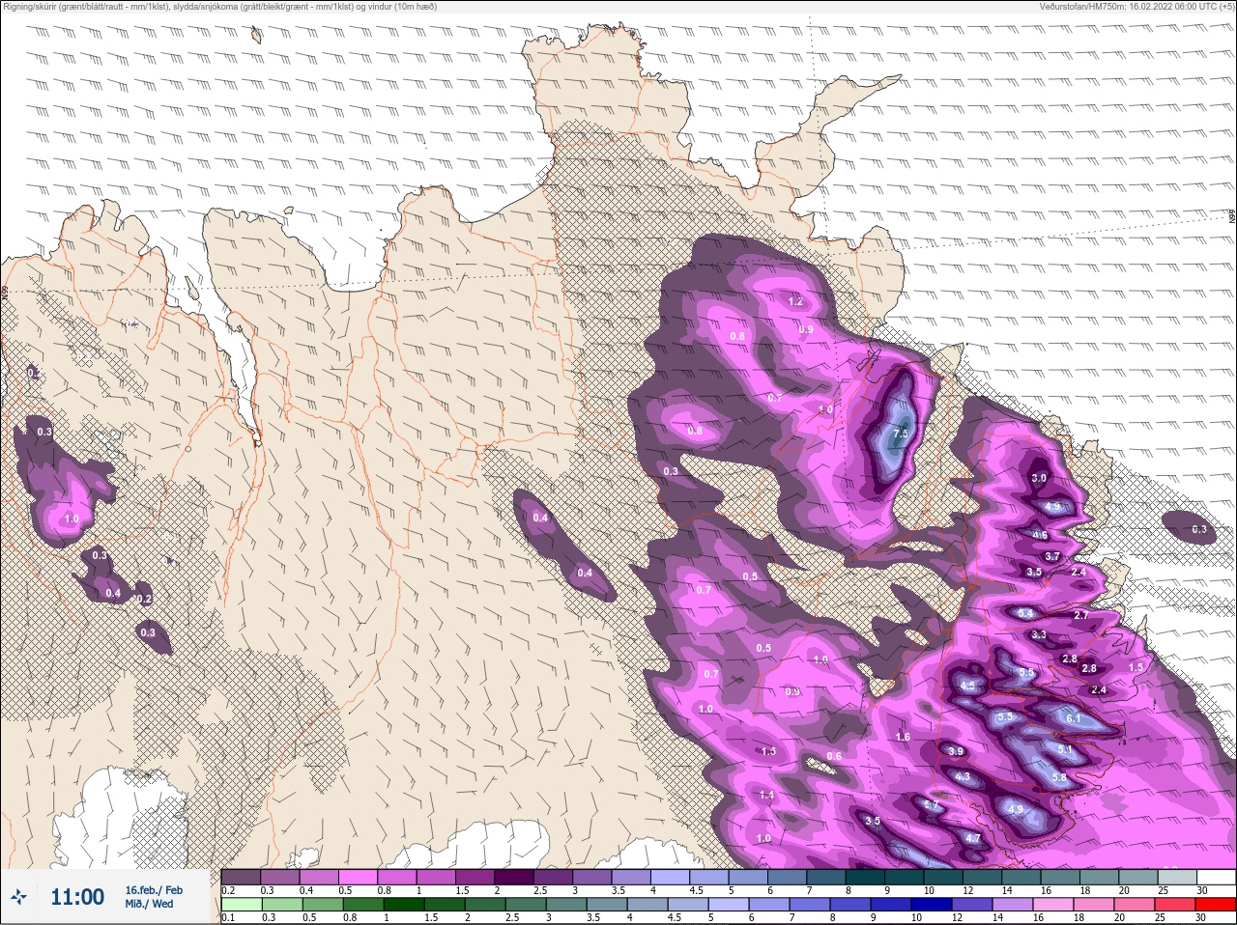1237x925 pixels.
Task: Pick the dark plum snow-scale swatch labeled 0.2
Action: coord(241,876)
